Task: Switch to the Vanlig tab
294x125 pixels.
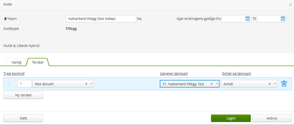Action: [16, 62]
